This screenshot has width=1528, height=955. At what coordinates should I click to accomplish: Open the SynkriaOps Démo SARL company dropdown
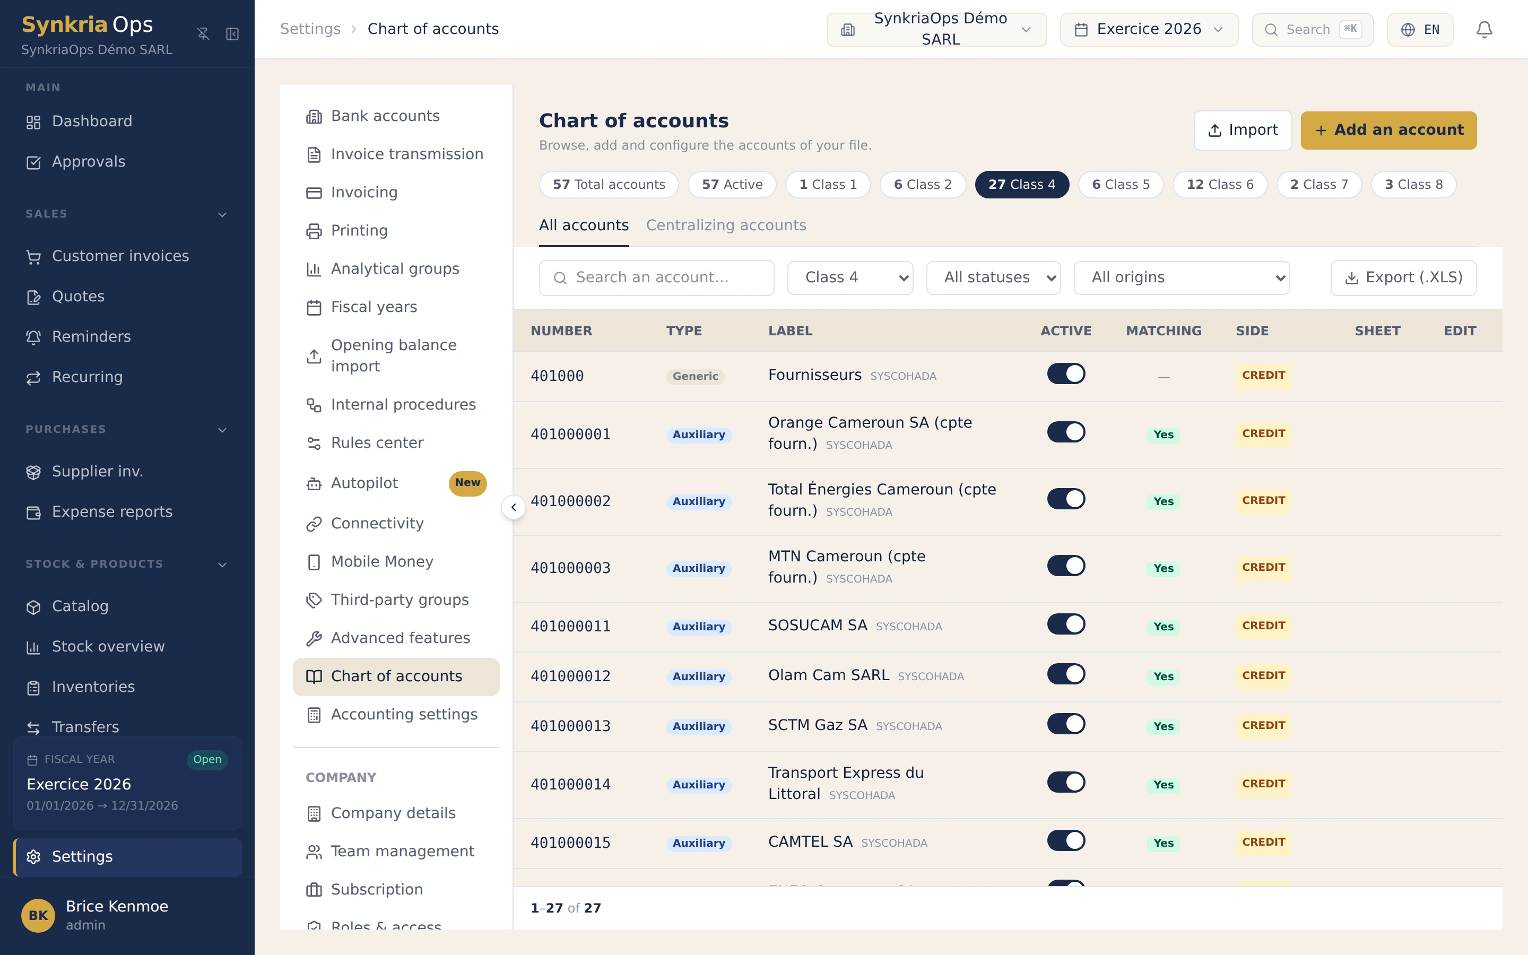point(936,29)
